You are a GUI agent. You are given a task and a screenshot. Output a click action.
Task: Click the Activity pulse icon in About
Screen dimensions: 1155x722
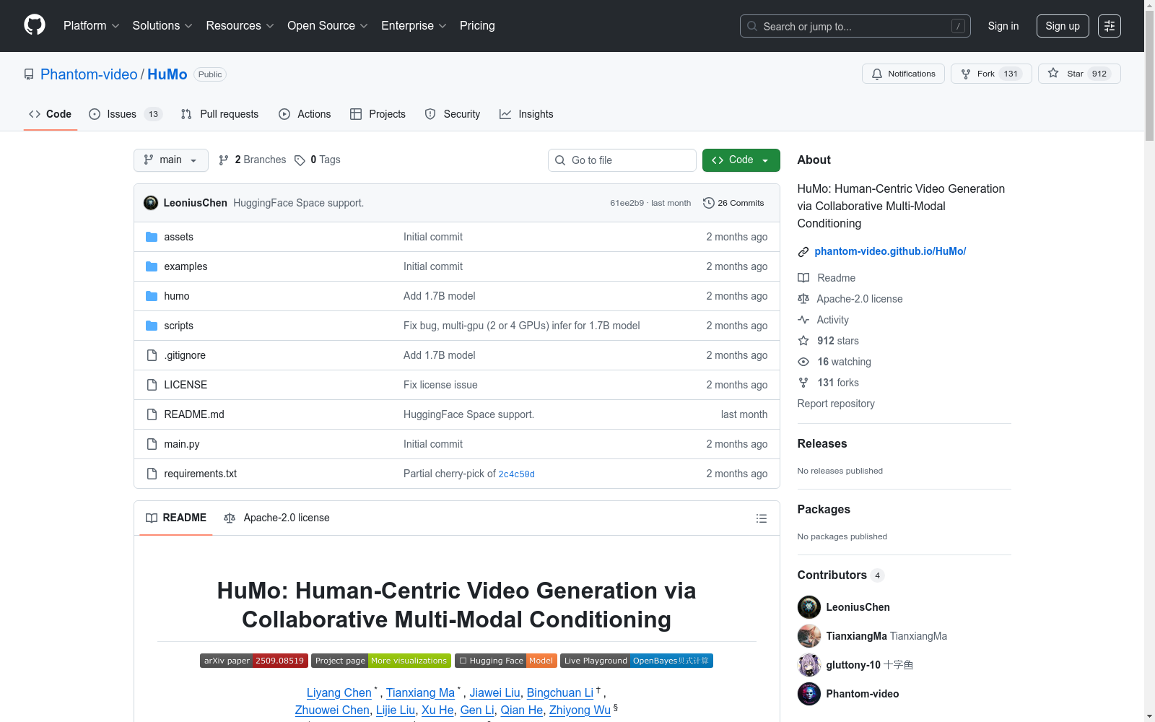pyautogui.click(x=803, y=320)
